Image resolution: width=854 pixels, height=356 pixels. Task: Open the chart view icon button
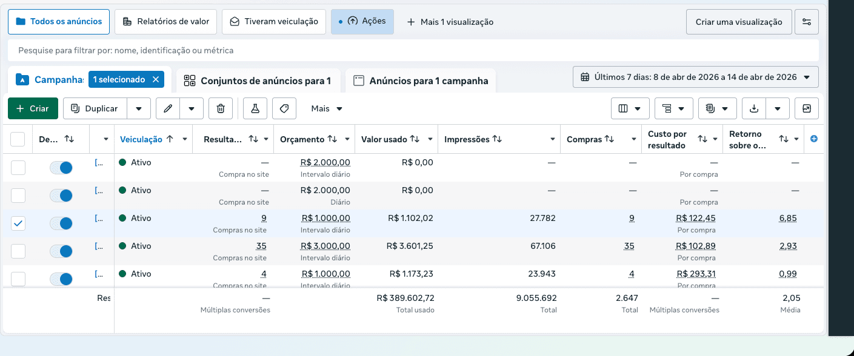[807, 108]
